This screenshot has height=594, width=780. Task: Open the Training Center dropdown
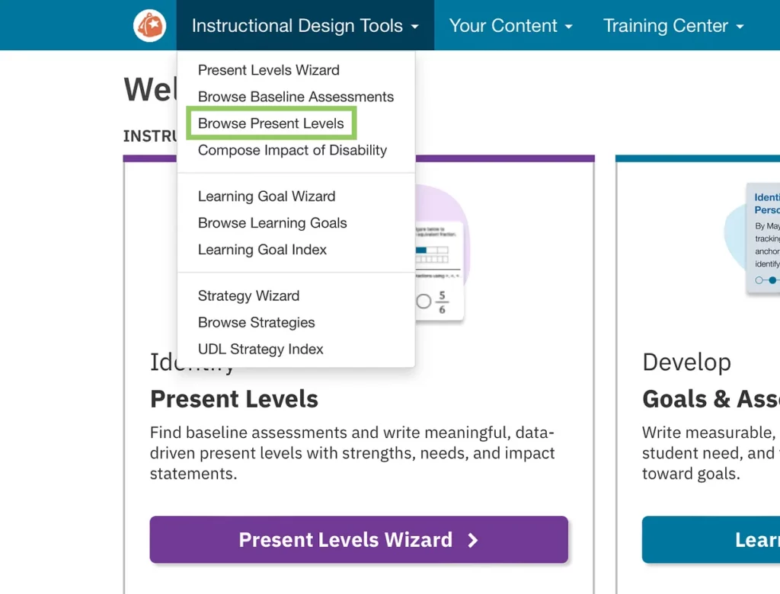click(x=673, y=26)
